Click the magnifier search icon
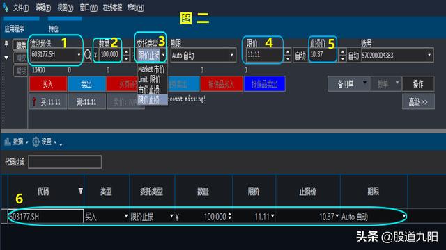The image size is (446, 250). pos(88,55)
